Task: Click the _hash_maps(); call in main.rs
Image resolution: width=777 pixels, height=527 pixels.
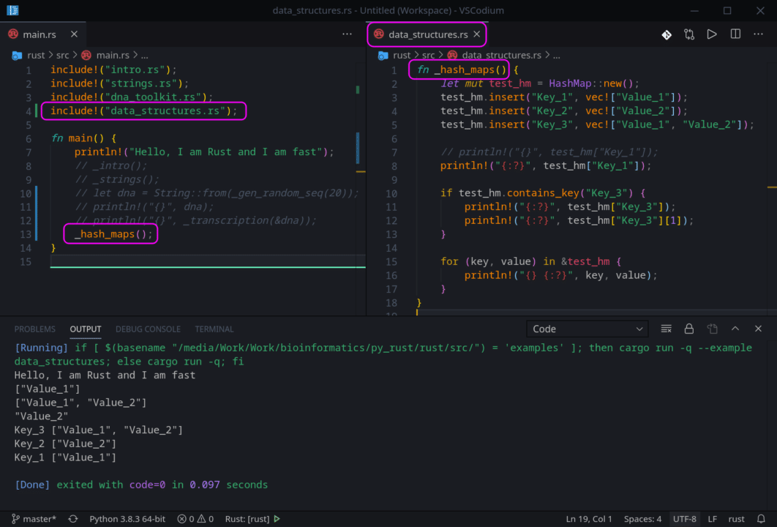Action: tap(113, 234)
